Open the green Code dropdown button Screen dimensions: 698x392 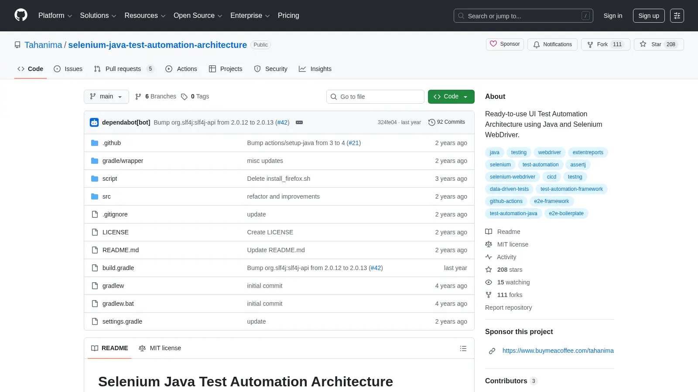pos(451,97)
